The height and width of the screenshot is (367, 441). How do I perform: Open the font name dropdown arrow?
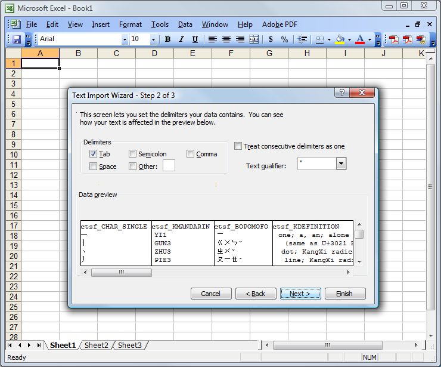coord(125,39)
